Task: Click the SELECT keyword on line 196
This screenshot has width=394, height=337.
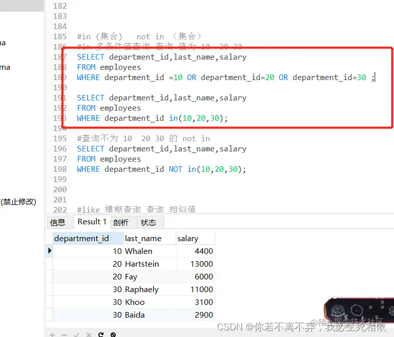Action: point(90,149)
